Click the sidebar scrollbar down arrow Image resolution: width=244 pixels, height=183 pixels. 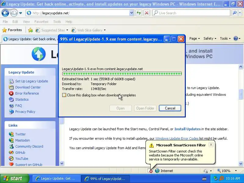click(62, 163)
